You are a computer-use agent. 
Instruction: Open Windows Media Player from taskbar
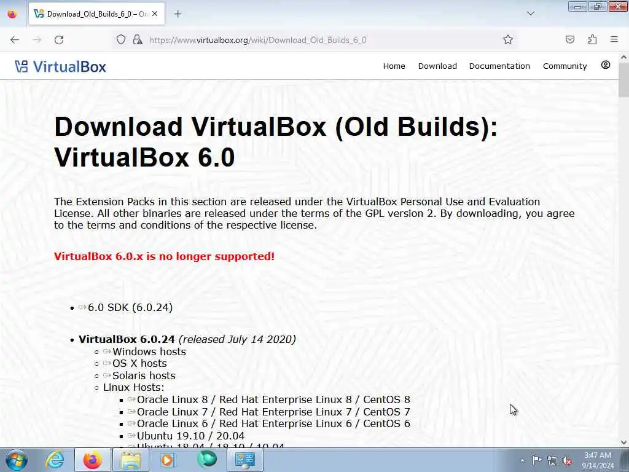(168, 460)
